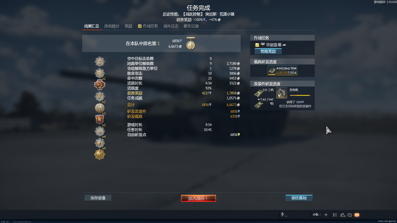This screenshot has height=223, width=397.
Task: Click the team rank medal icon
Action: click(x=191, y=43)
